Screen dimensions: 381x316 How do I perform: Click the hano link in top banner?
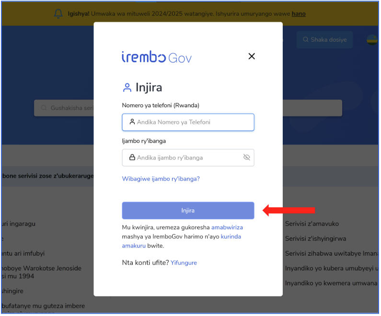click(x=299, y=14)
